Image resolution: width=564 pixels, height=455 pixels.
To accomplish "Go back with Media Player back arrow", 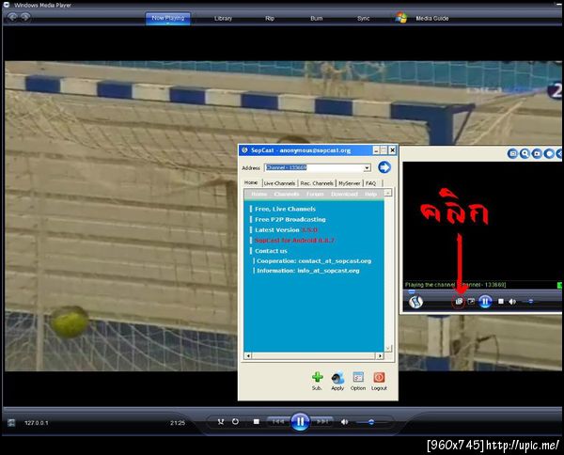I will 12,17.
